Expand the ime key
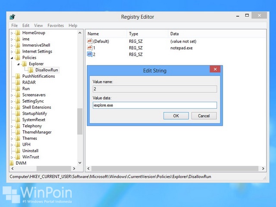 point(12,39)
